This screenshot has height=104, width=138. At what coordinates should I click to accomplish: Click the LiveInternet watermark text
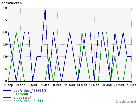126,101
